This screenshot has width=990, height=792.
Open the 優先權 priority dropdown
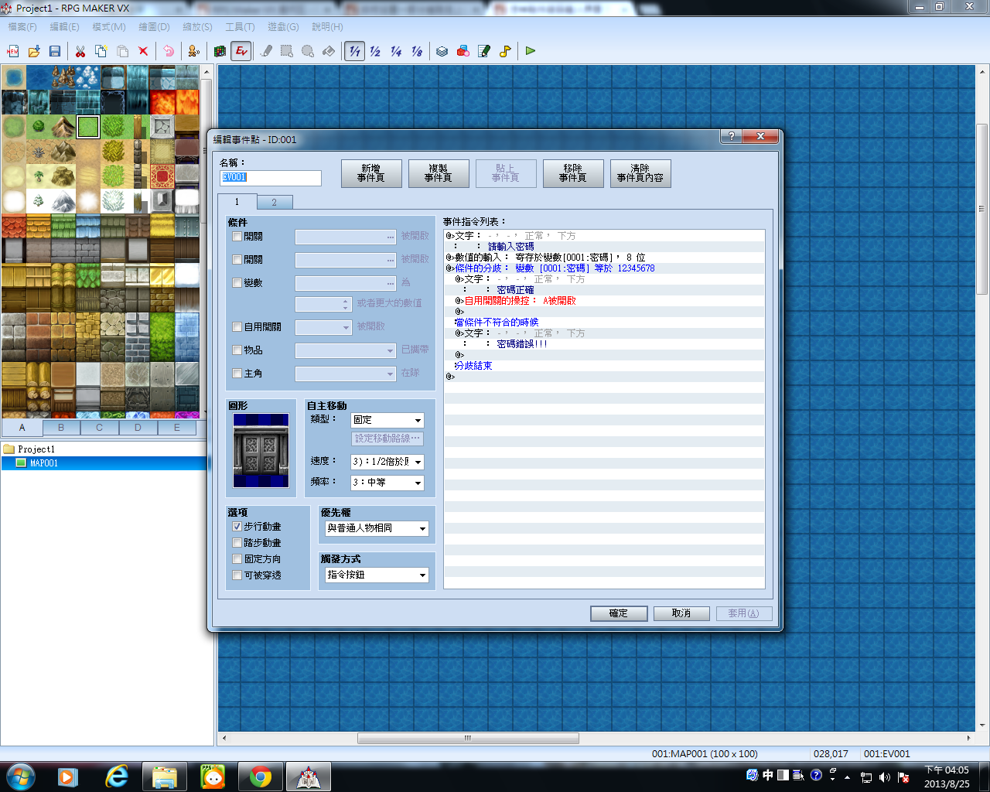pyautogui.click(x=377, y=528)
